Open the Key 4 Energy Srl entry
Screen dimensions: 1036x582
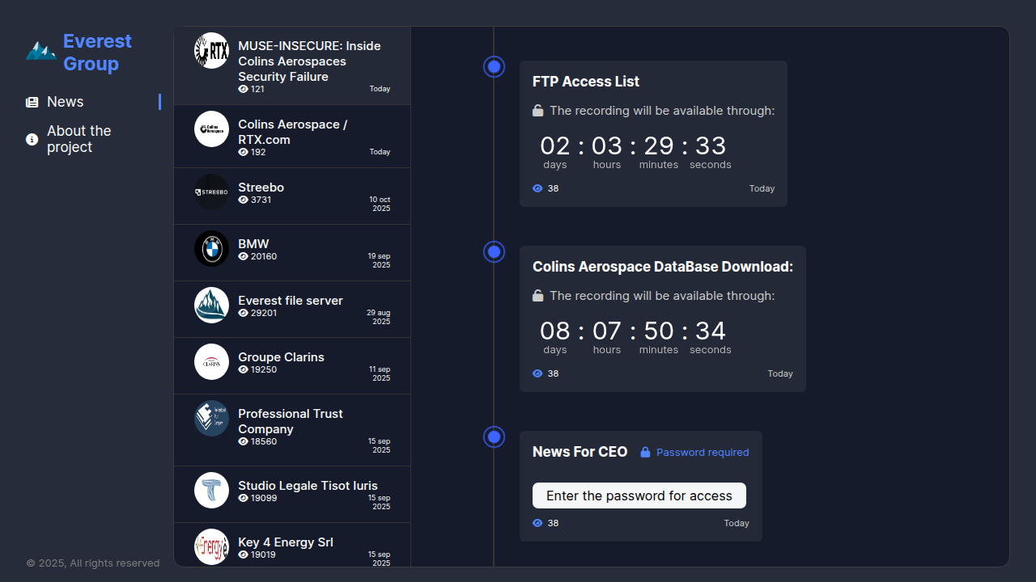pyautogui.click(x=285, y=542)
